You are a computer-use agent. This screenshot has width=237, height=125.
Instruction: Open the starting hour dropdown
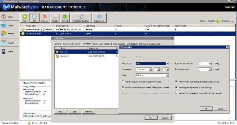point(158,69)
